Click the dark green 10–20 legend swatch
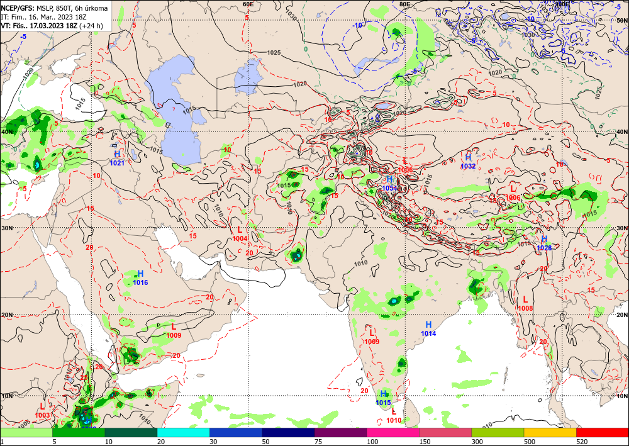Image resolution: width=629 pixels, height=446 pixels. coord(131,432)
